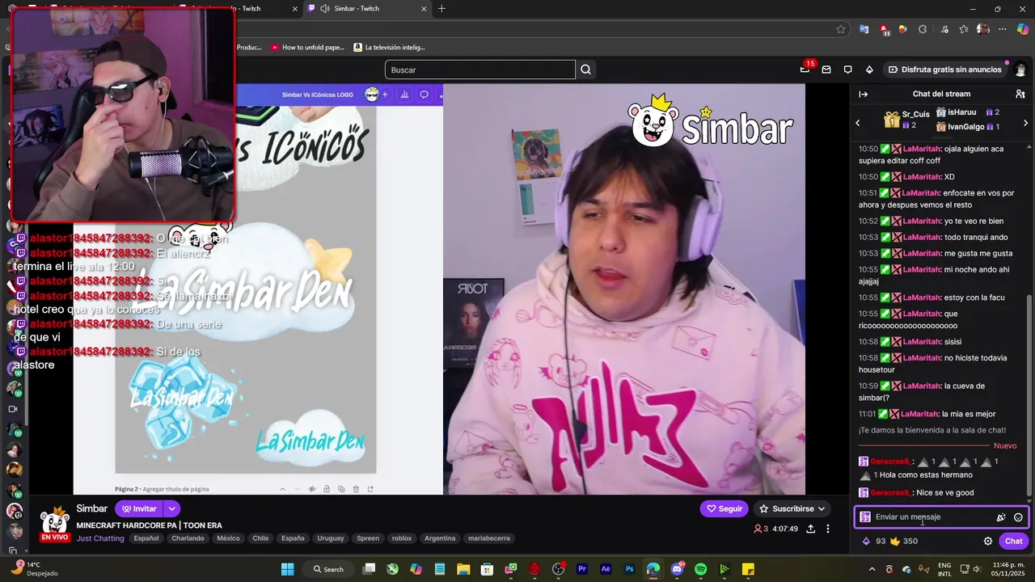Click the Buscar search field
Screen dimensions: 1035x582
480,70
